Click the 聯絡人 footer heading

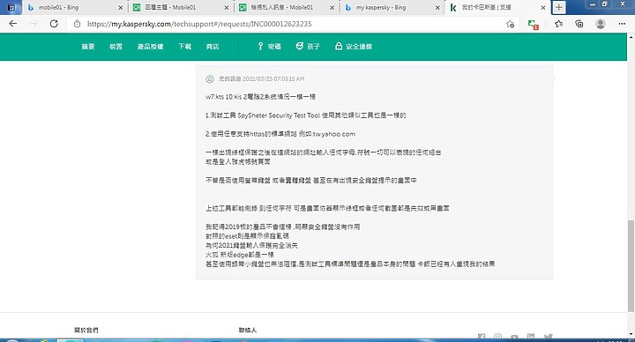(248, 331)
